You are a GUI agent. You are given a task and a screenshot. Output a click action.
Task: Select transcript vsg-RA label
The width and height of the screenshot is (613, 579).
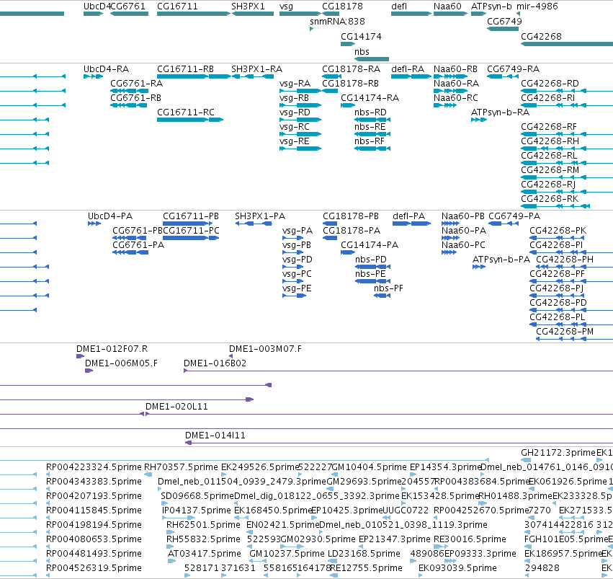(295, 84)
